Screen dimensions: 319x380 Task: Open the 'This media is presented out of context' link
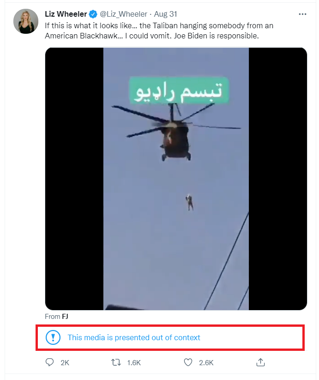(133, 337)
